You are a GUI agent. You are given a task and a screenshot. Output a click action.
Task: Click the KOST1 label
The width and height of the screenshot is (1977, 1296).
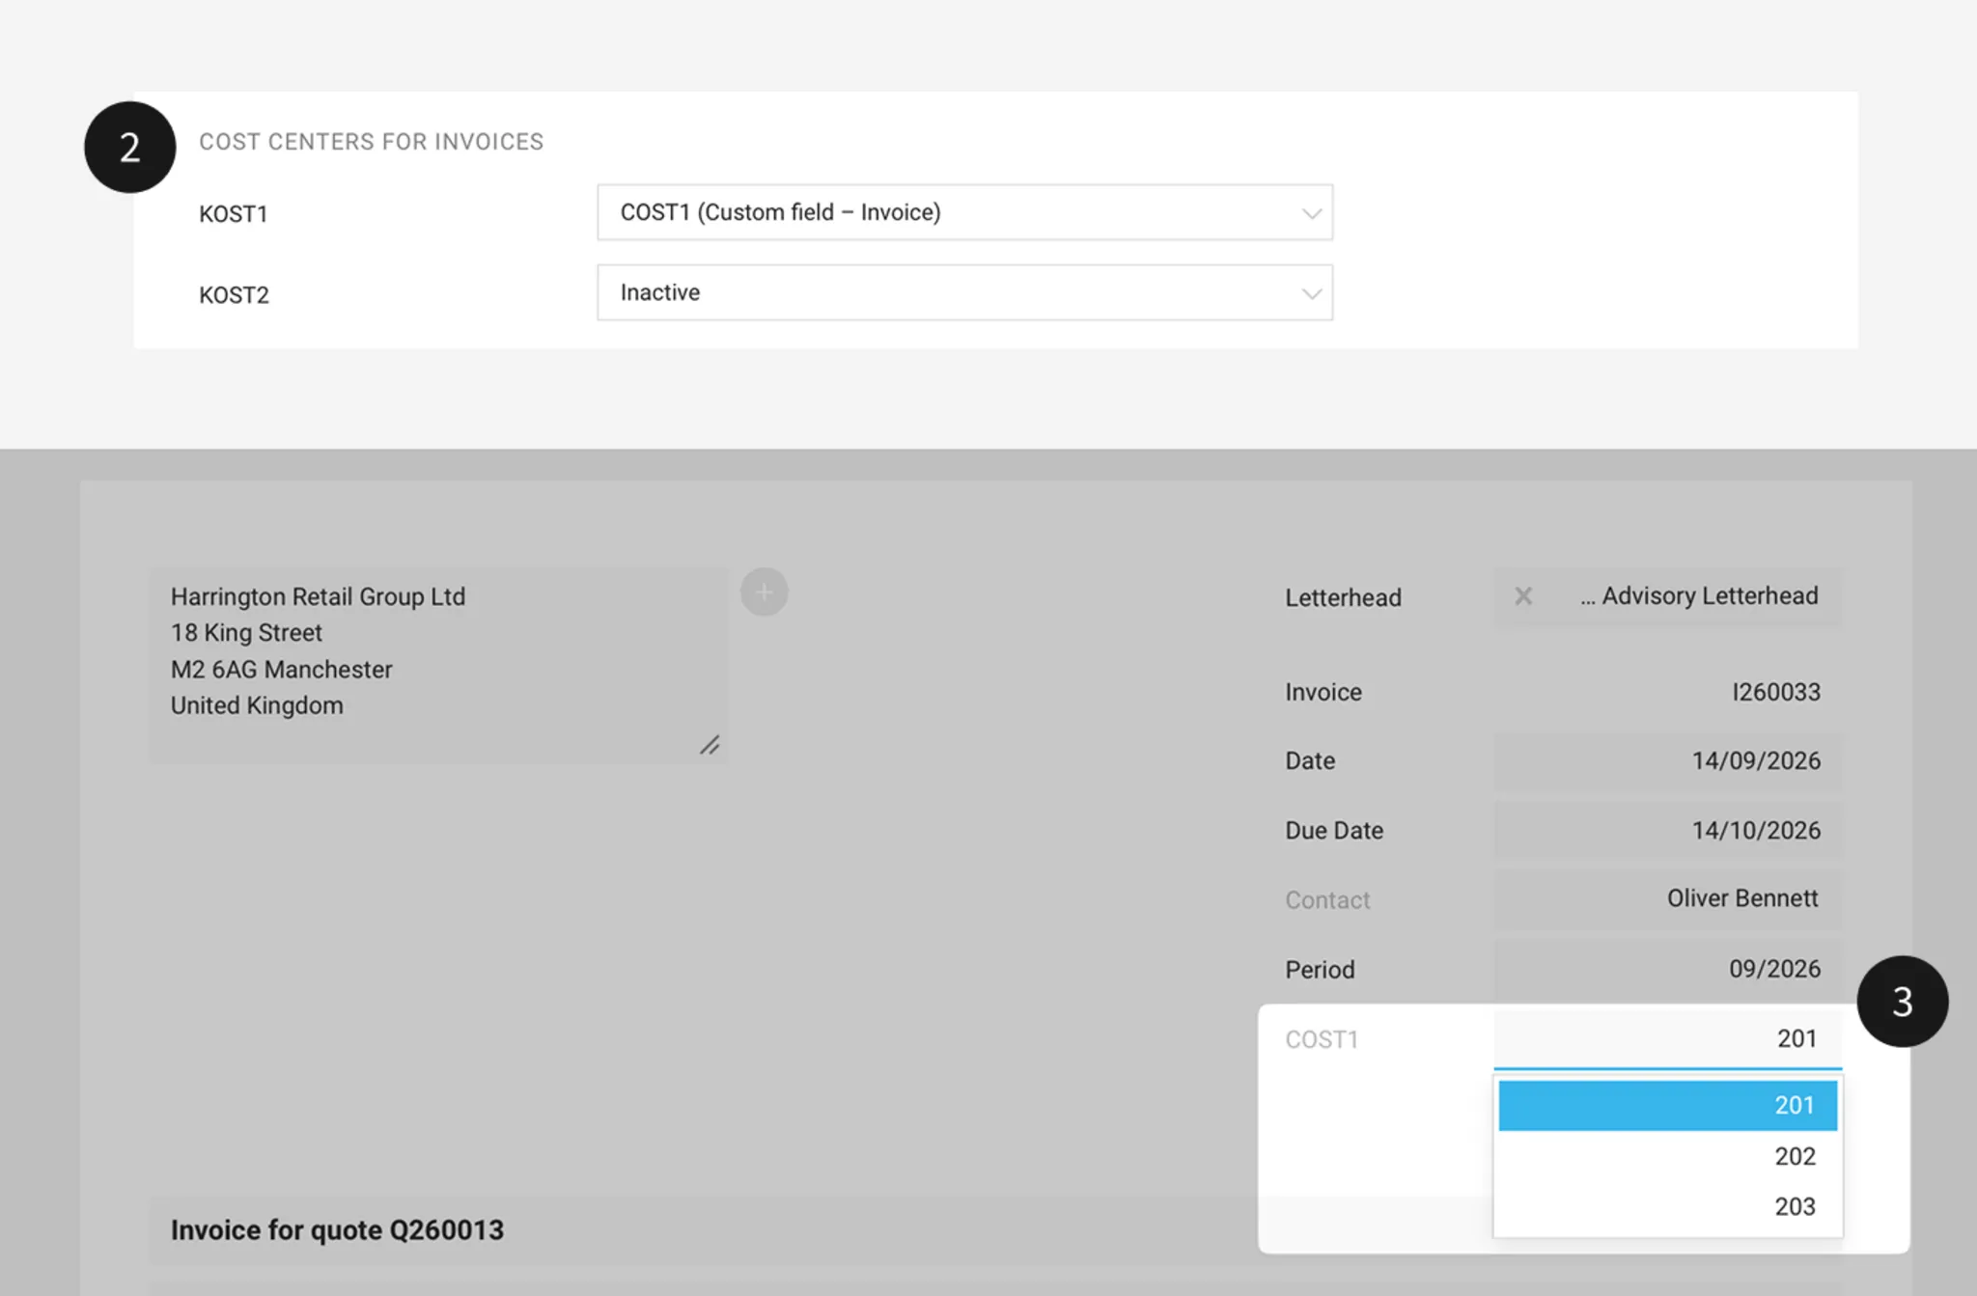(x=234, y=214)
